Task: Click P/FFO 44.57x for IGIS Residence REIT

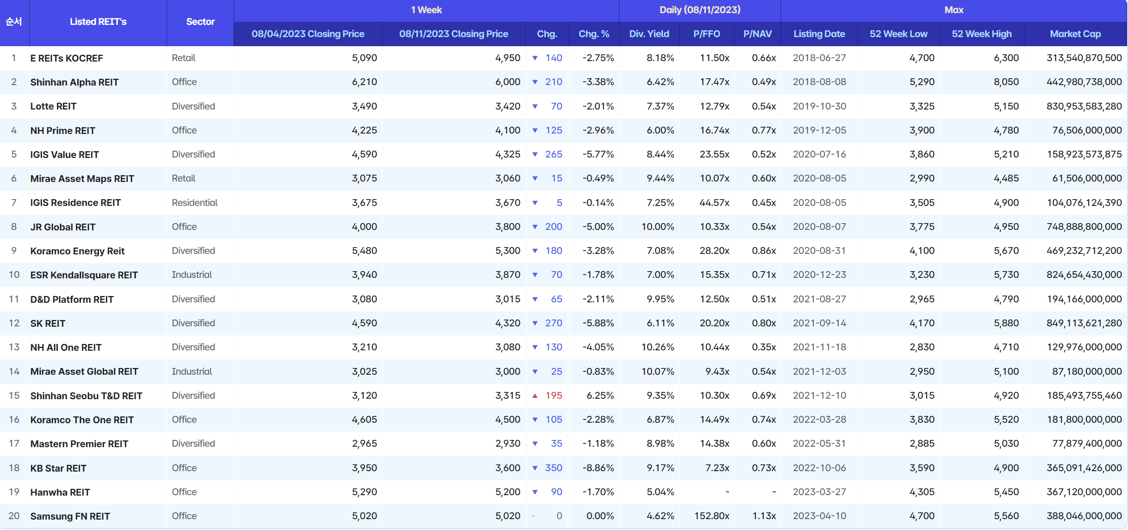Action: [x=714, y=203]
